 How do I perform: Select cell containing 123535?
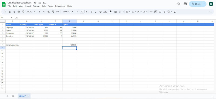(x=70, y=45)
